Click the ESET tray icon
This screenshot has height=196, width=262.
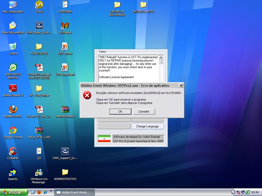(248, 192)
